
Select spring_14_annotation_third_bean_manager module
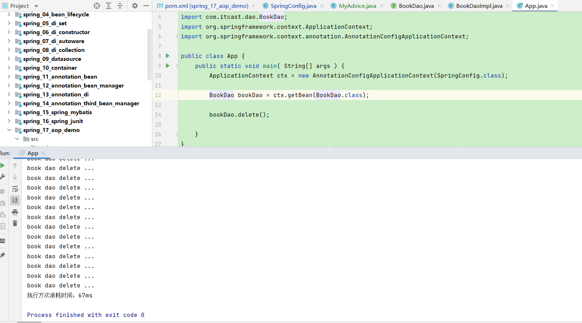click(x=81, y=103)
